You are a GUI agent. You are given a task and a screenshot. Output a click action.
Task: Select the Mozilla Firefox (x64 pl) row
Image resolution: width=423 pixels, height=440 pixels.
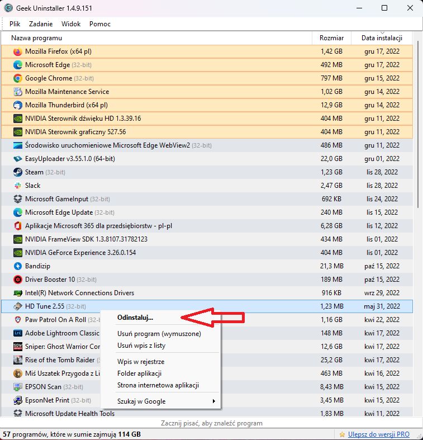click(207, 51)
